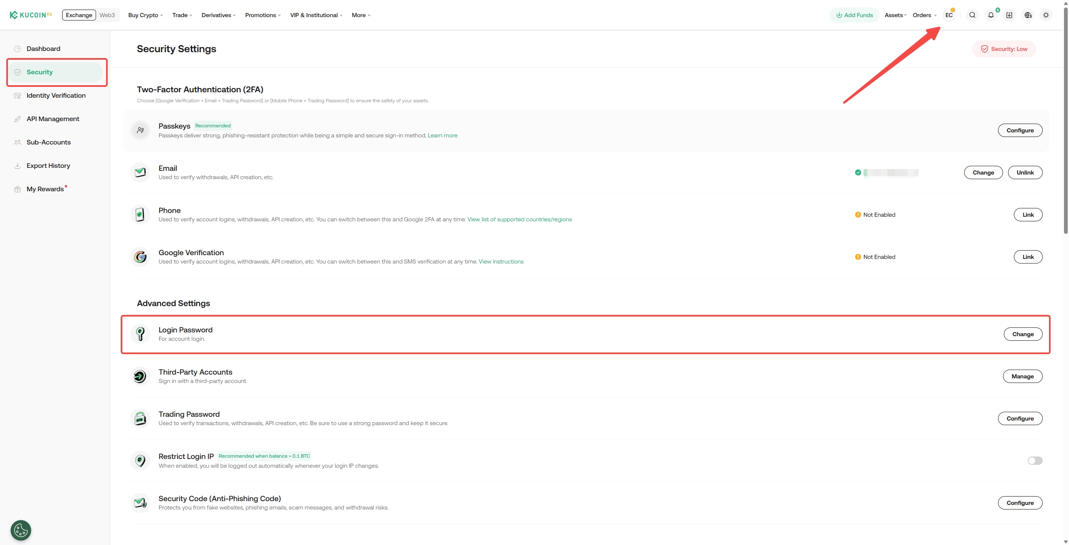Expand the Assets dropdown
This screenshot has height=545, width=1069.
point(895,15)
